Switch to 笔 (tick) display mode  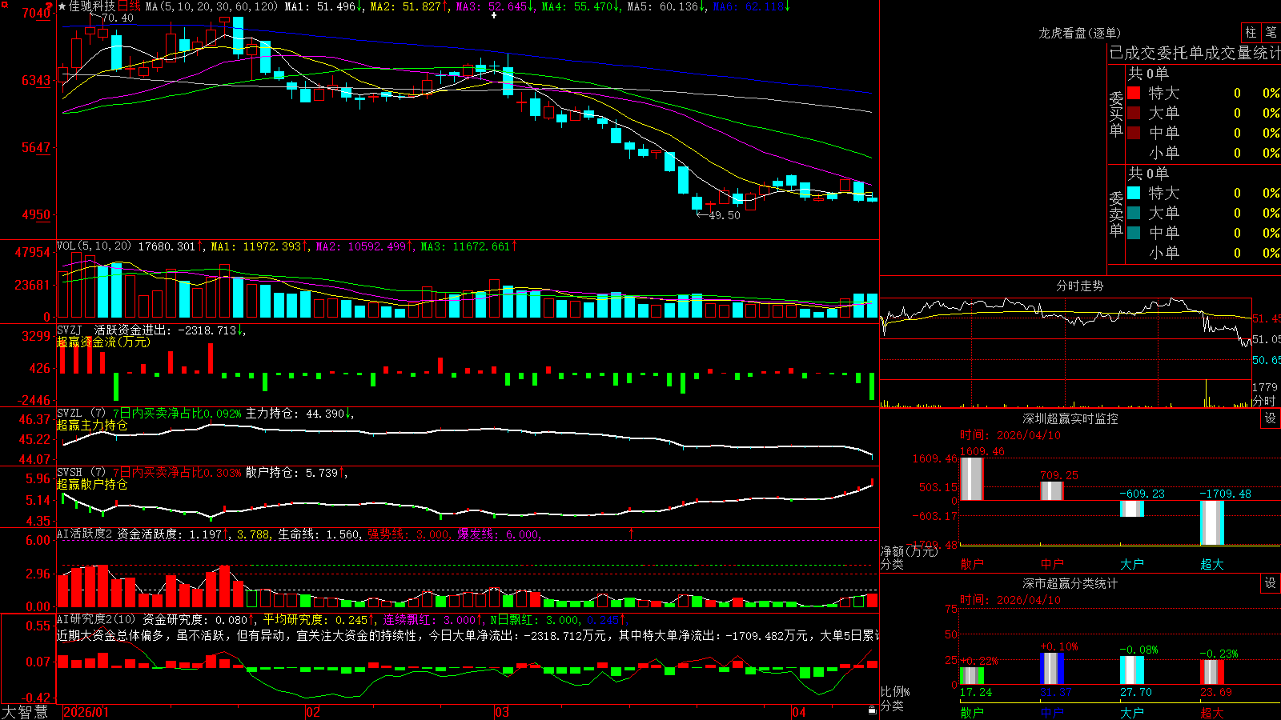(1271, 32)
